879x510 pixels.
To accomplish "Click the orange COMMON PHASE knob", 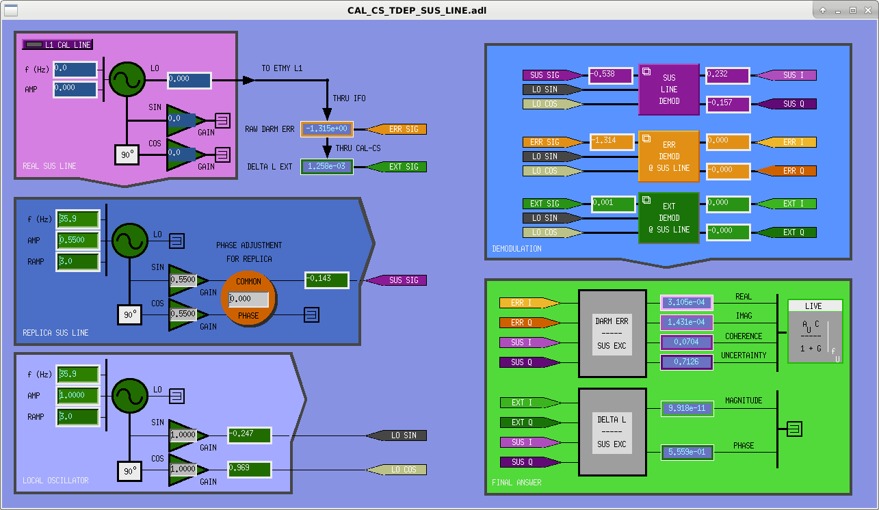I will pyautogui.click(x=248, y=298).
